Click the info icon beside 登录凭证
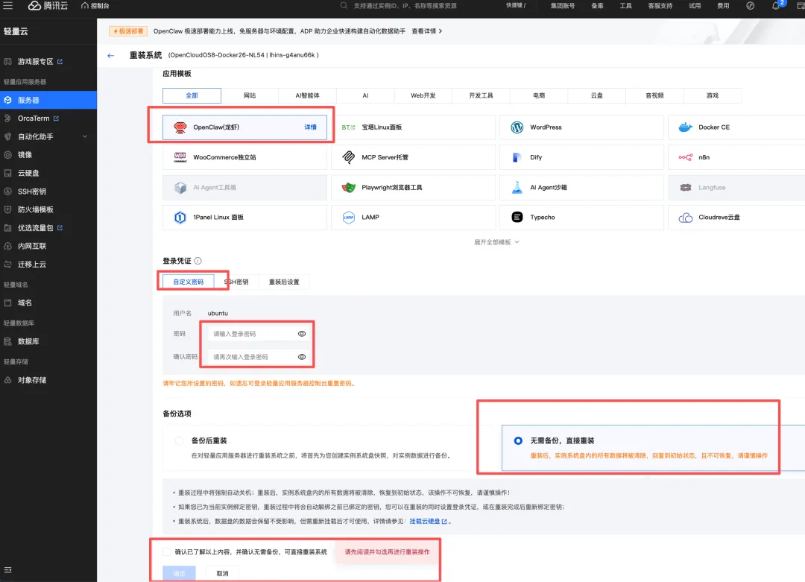The height and width of the screenshot is (582, 805). [x=198, y=261]
